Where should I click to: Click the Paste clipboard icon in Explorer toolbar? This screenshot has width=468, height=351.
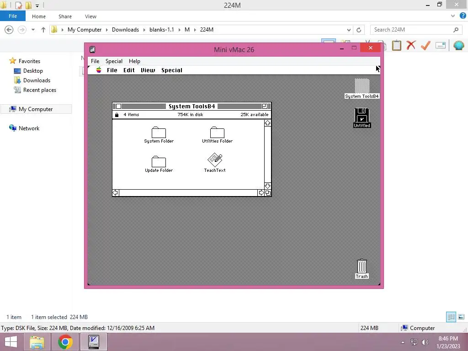click(396, 45)
